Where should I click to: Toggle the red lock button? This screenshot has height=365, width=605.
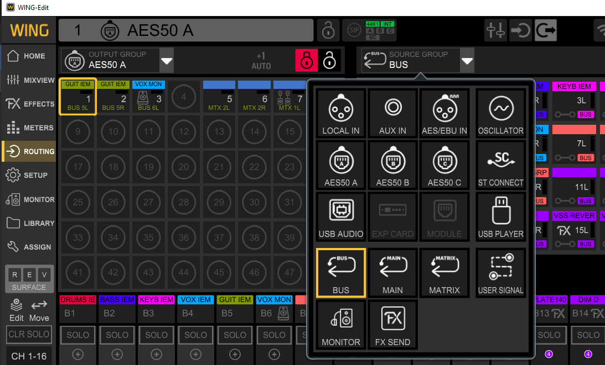(x=307, y=60)
